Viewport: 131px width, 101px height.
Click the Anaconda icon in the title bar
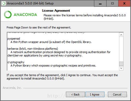(x=4, y=3)
